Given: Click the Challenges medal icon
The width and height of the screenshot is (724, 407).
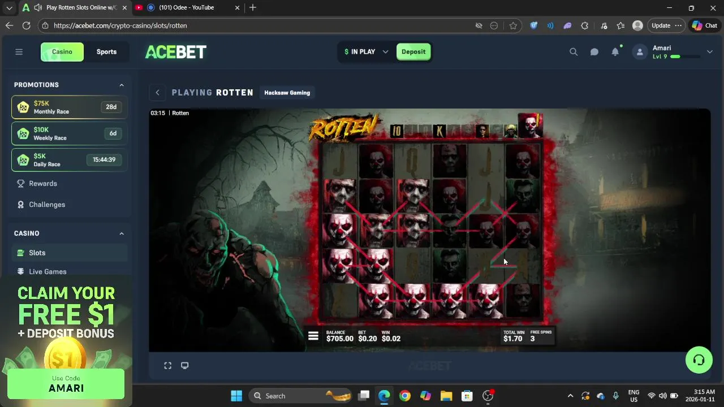Looking at the screenshot, I should [21, 205].
